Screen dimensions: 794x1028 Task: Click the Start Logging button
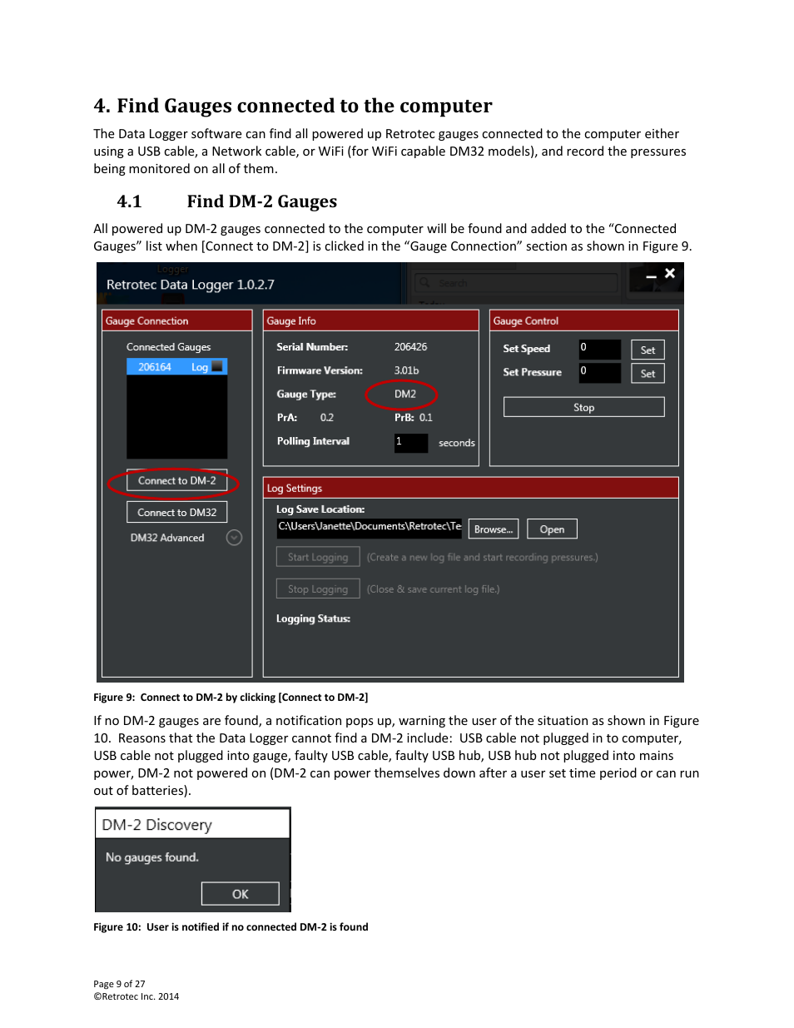coord(318,557)
